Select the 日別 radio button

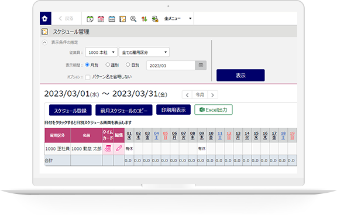128,64
